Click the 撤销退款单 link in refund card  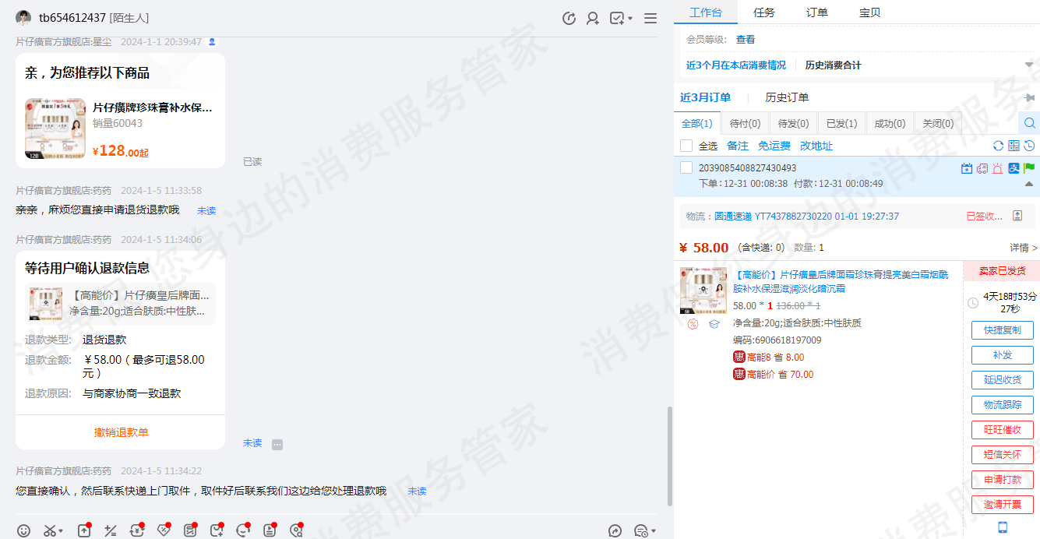coord(122,432)
